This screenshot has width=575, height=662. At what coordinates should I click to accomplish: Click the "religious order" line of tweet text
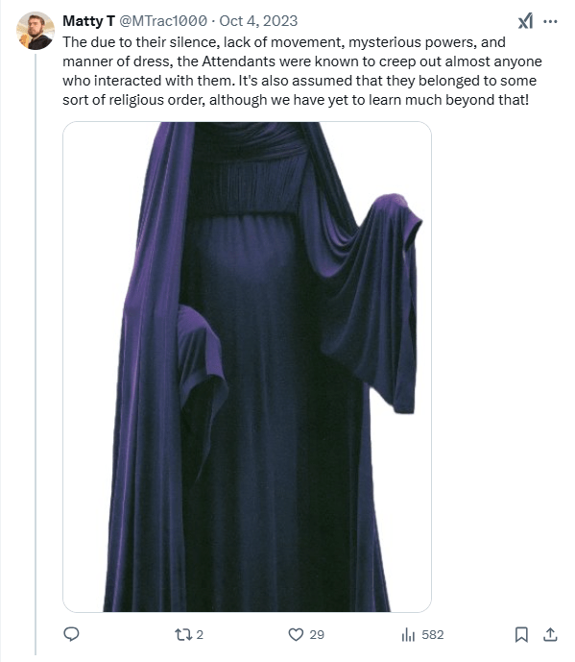(296, 100)
